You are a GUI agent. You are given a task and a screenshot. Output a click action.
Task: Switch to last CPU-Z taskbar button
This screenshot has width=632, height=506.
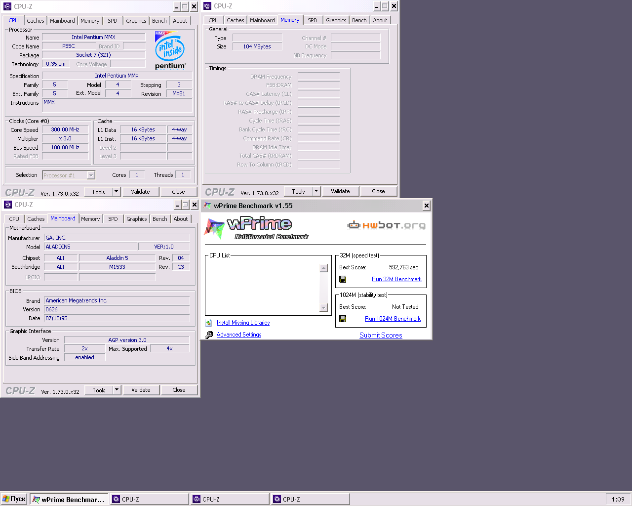coord(310,499)
